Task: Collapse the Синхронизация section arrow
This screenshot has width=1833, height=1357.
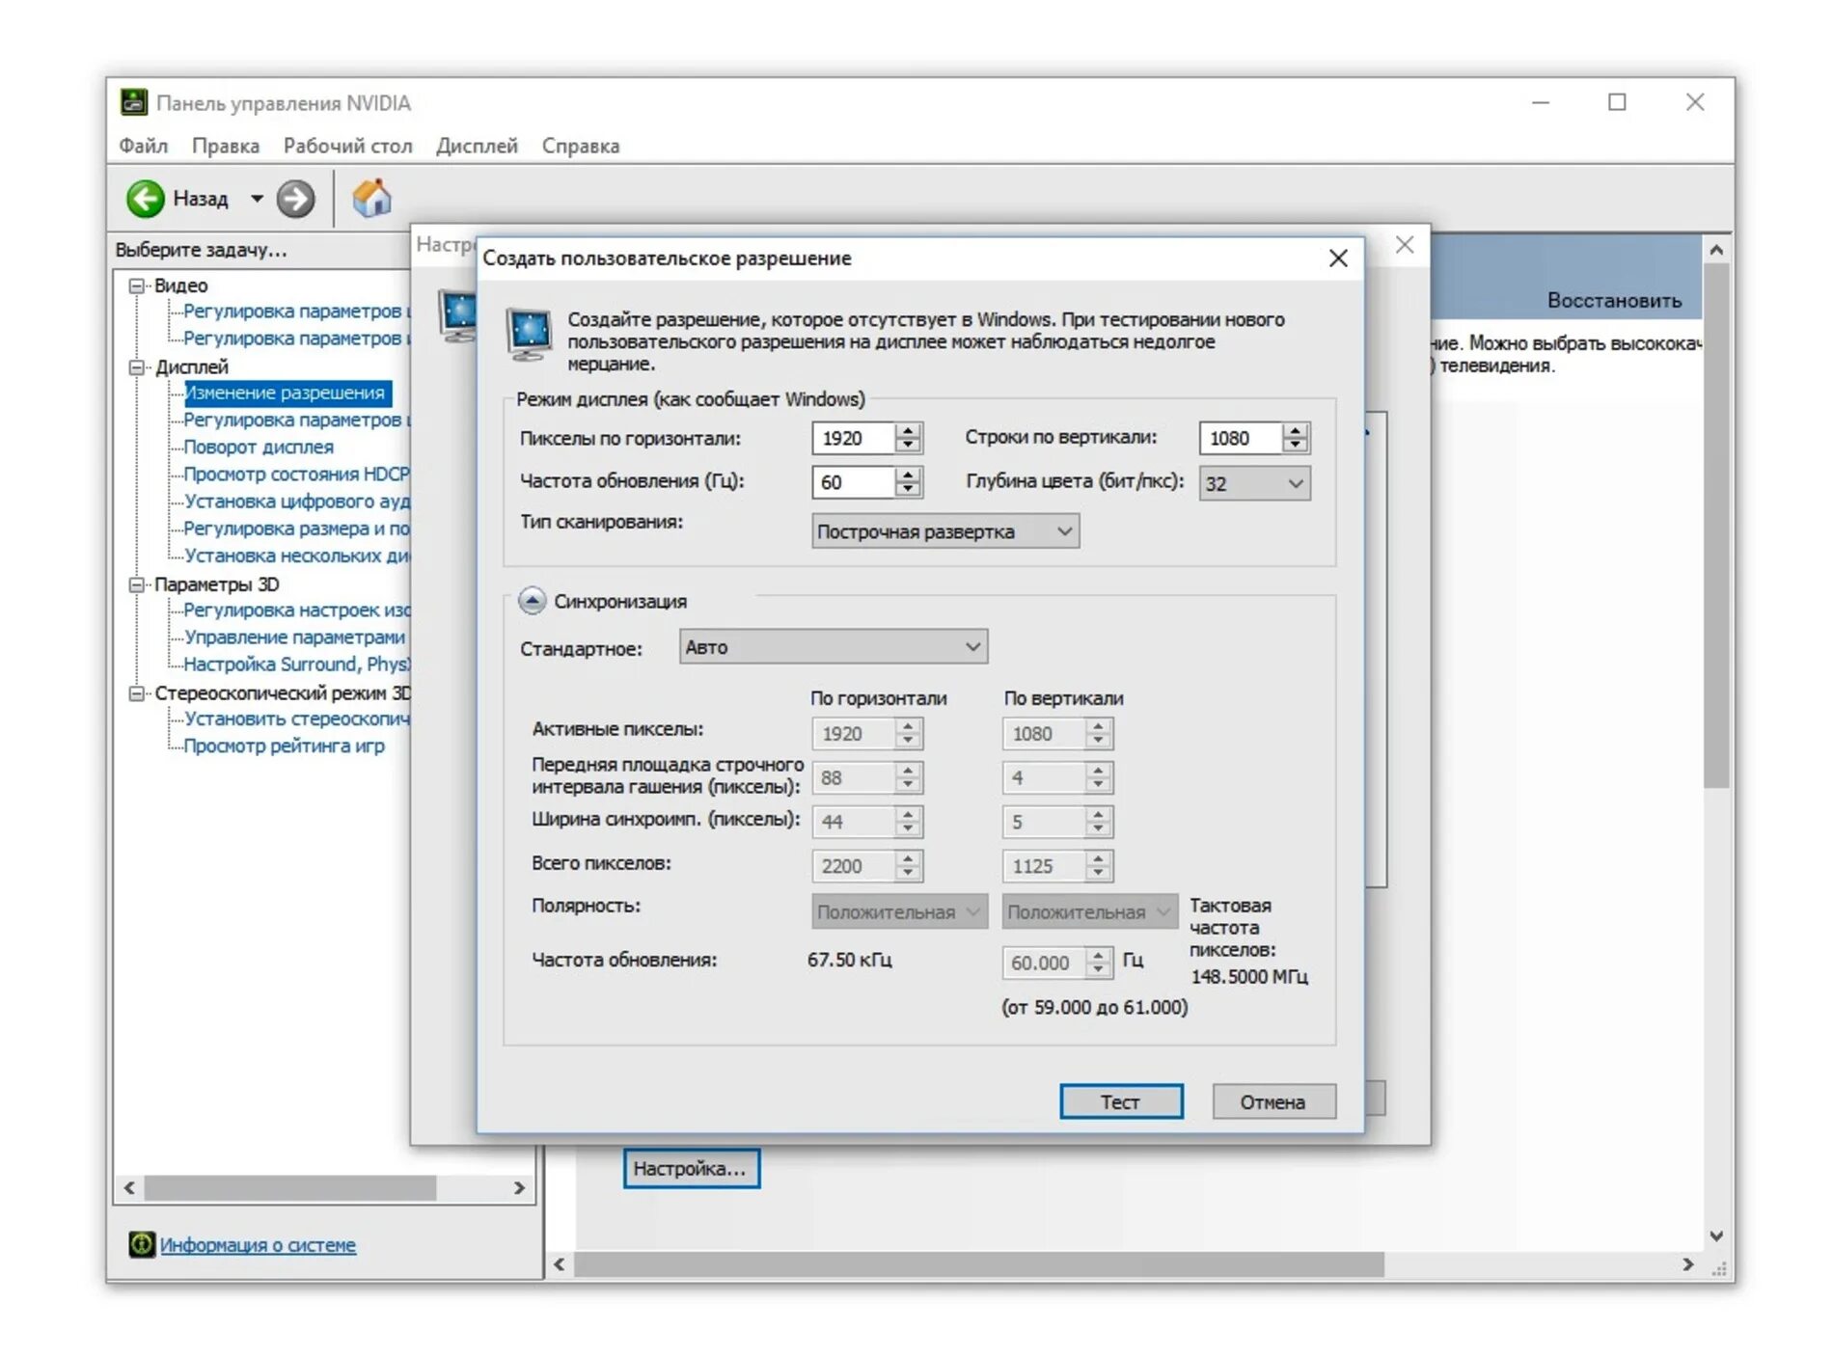Action: [532, 601]
